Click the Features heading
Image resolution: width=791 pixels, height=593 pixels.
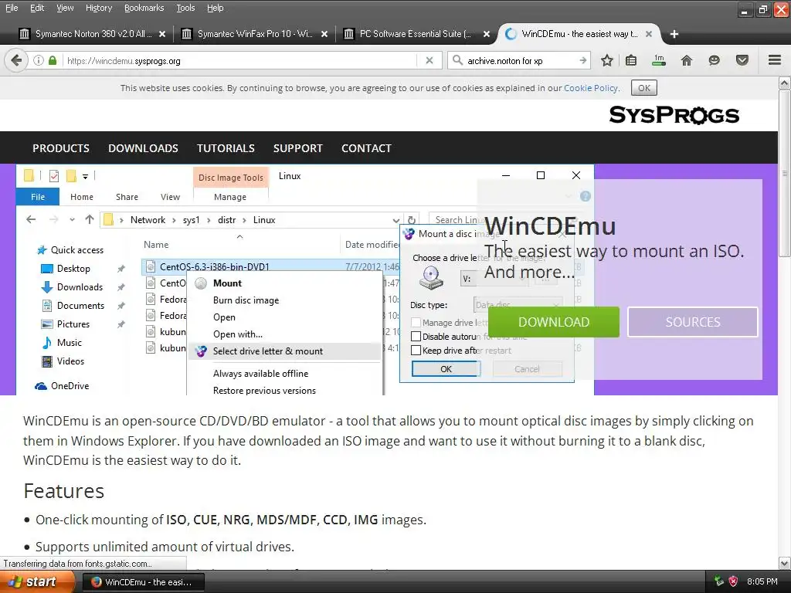coord(63,490)
